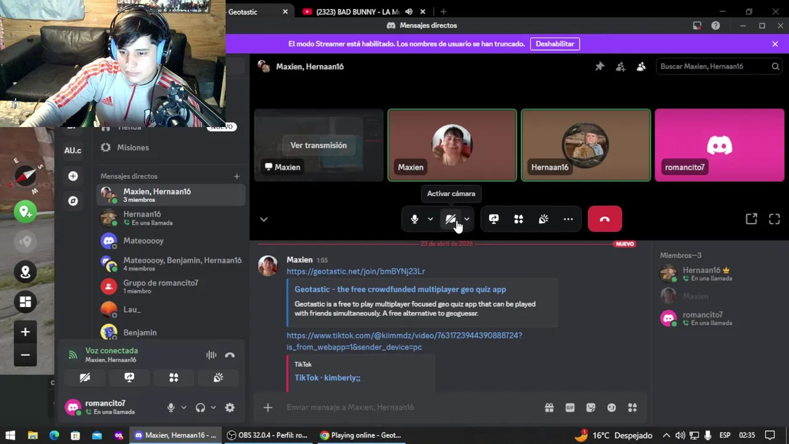Dismiss the streamer mode banner

[x=775, y=44]
